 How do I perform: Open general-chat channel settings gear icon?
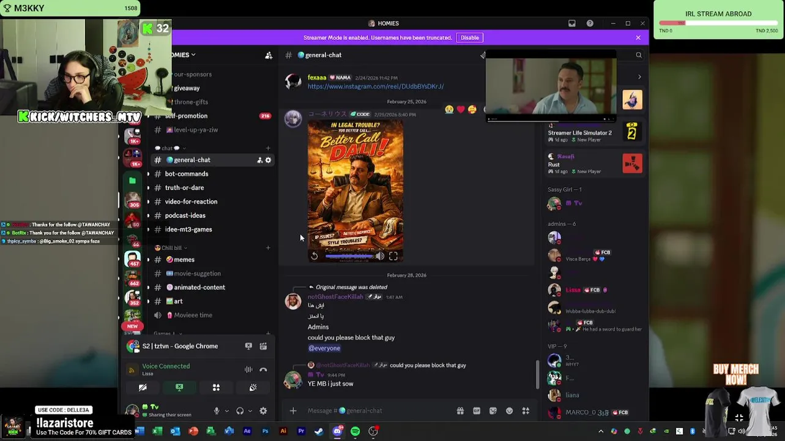coord(268,160)
